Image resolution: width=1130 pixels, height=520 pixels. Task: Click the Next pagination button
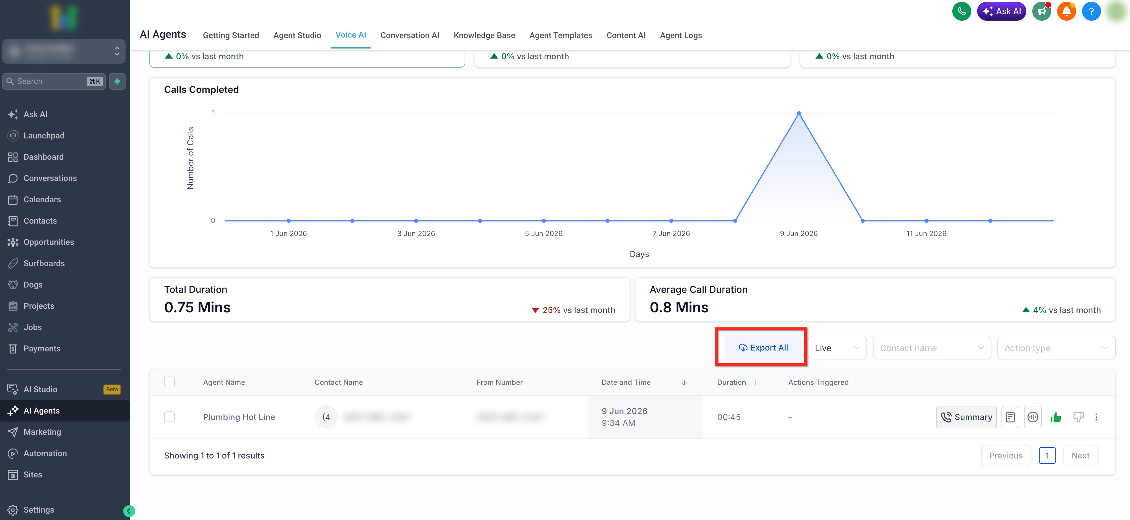[1080, 456]
